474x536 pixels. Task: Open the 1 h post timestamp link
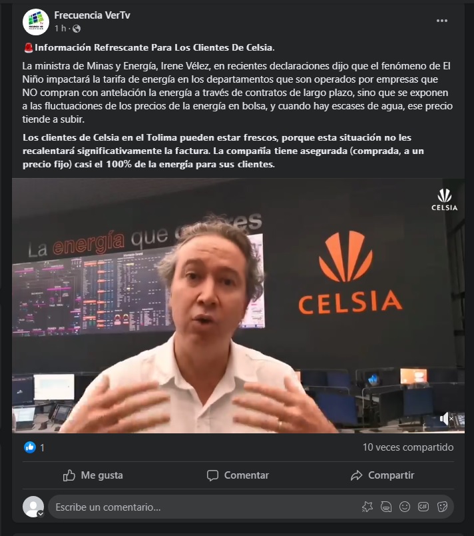(60, 29)
